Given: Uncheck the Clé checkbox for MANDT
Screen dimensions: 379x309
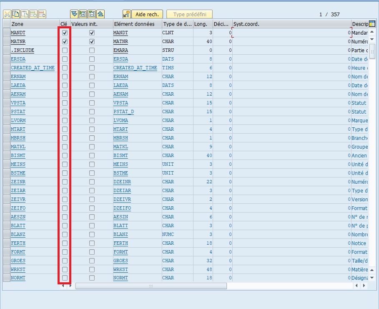Looking at the screenshot, I should 65,33.
